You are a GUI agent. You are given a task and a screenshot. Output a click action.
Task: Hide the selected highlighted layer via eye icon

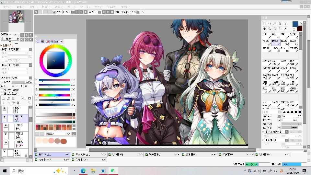[4, 117]
